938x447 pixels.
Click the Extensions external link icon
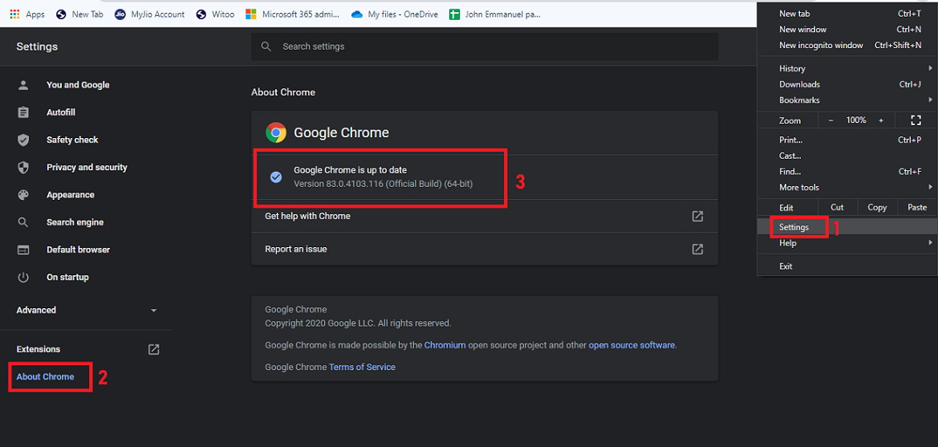[x=154, y=349]
